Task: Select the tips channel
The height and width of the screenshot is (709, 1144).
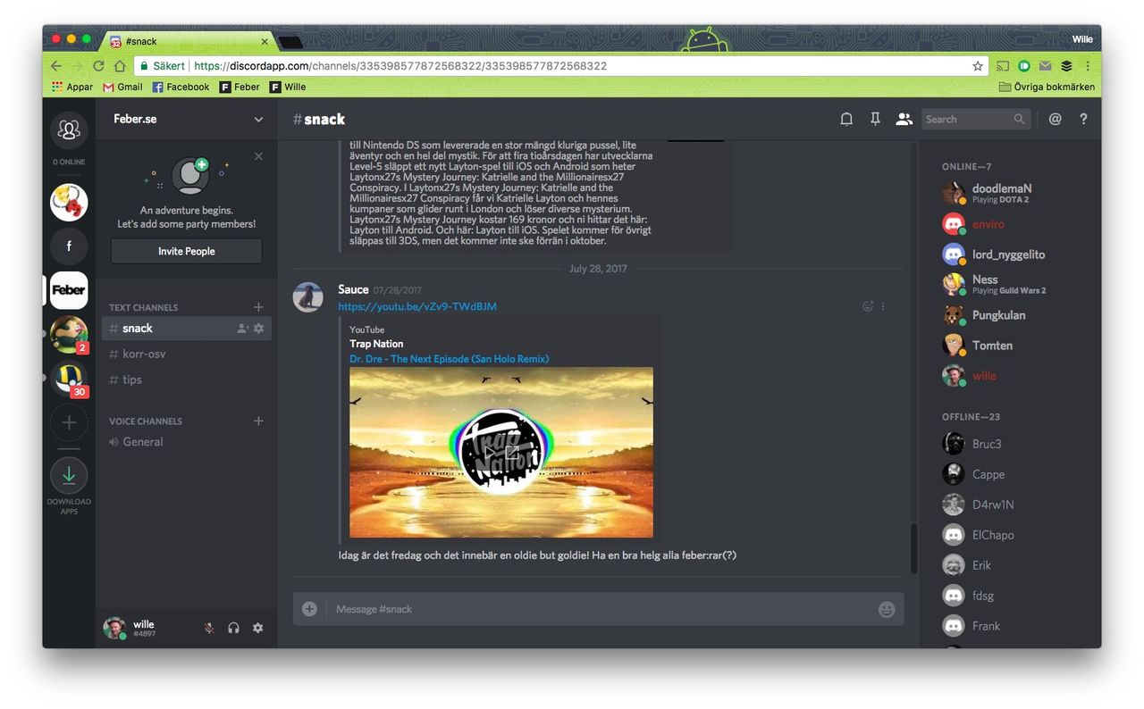Action: [187, 380]
